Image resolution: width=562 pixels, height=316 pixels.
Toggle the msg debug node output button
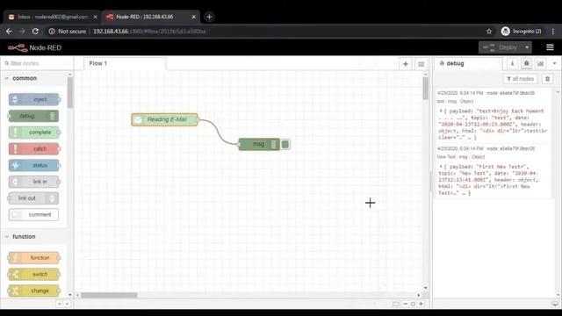click(285, 144)
